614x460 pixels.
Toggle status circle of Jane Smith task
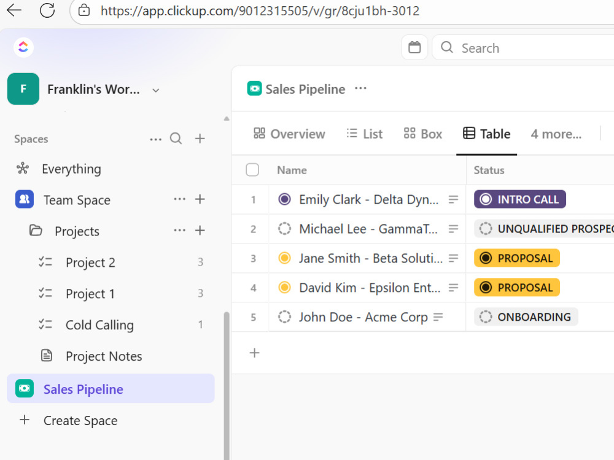coord(285,258)
